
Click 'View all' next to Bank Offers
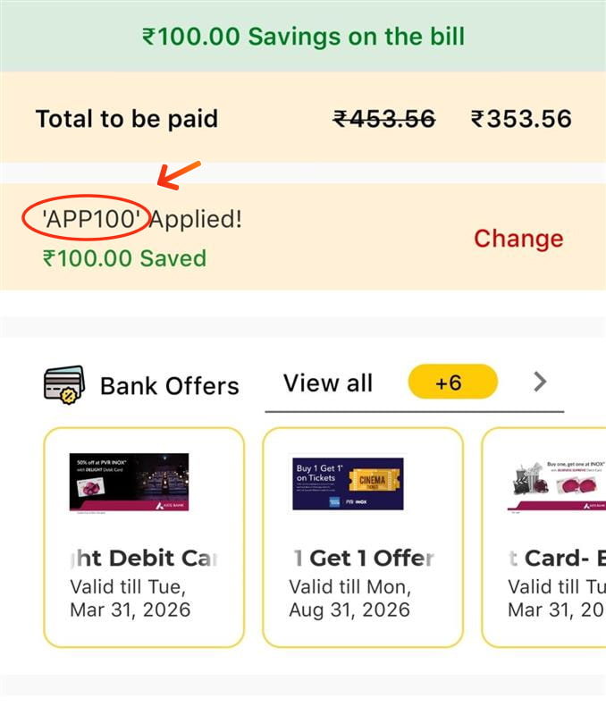pos(327,382)
